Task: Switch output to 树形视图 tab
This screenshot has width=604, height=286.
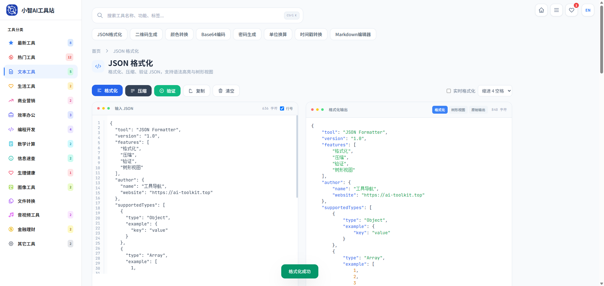Action: 458,110
